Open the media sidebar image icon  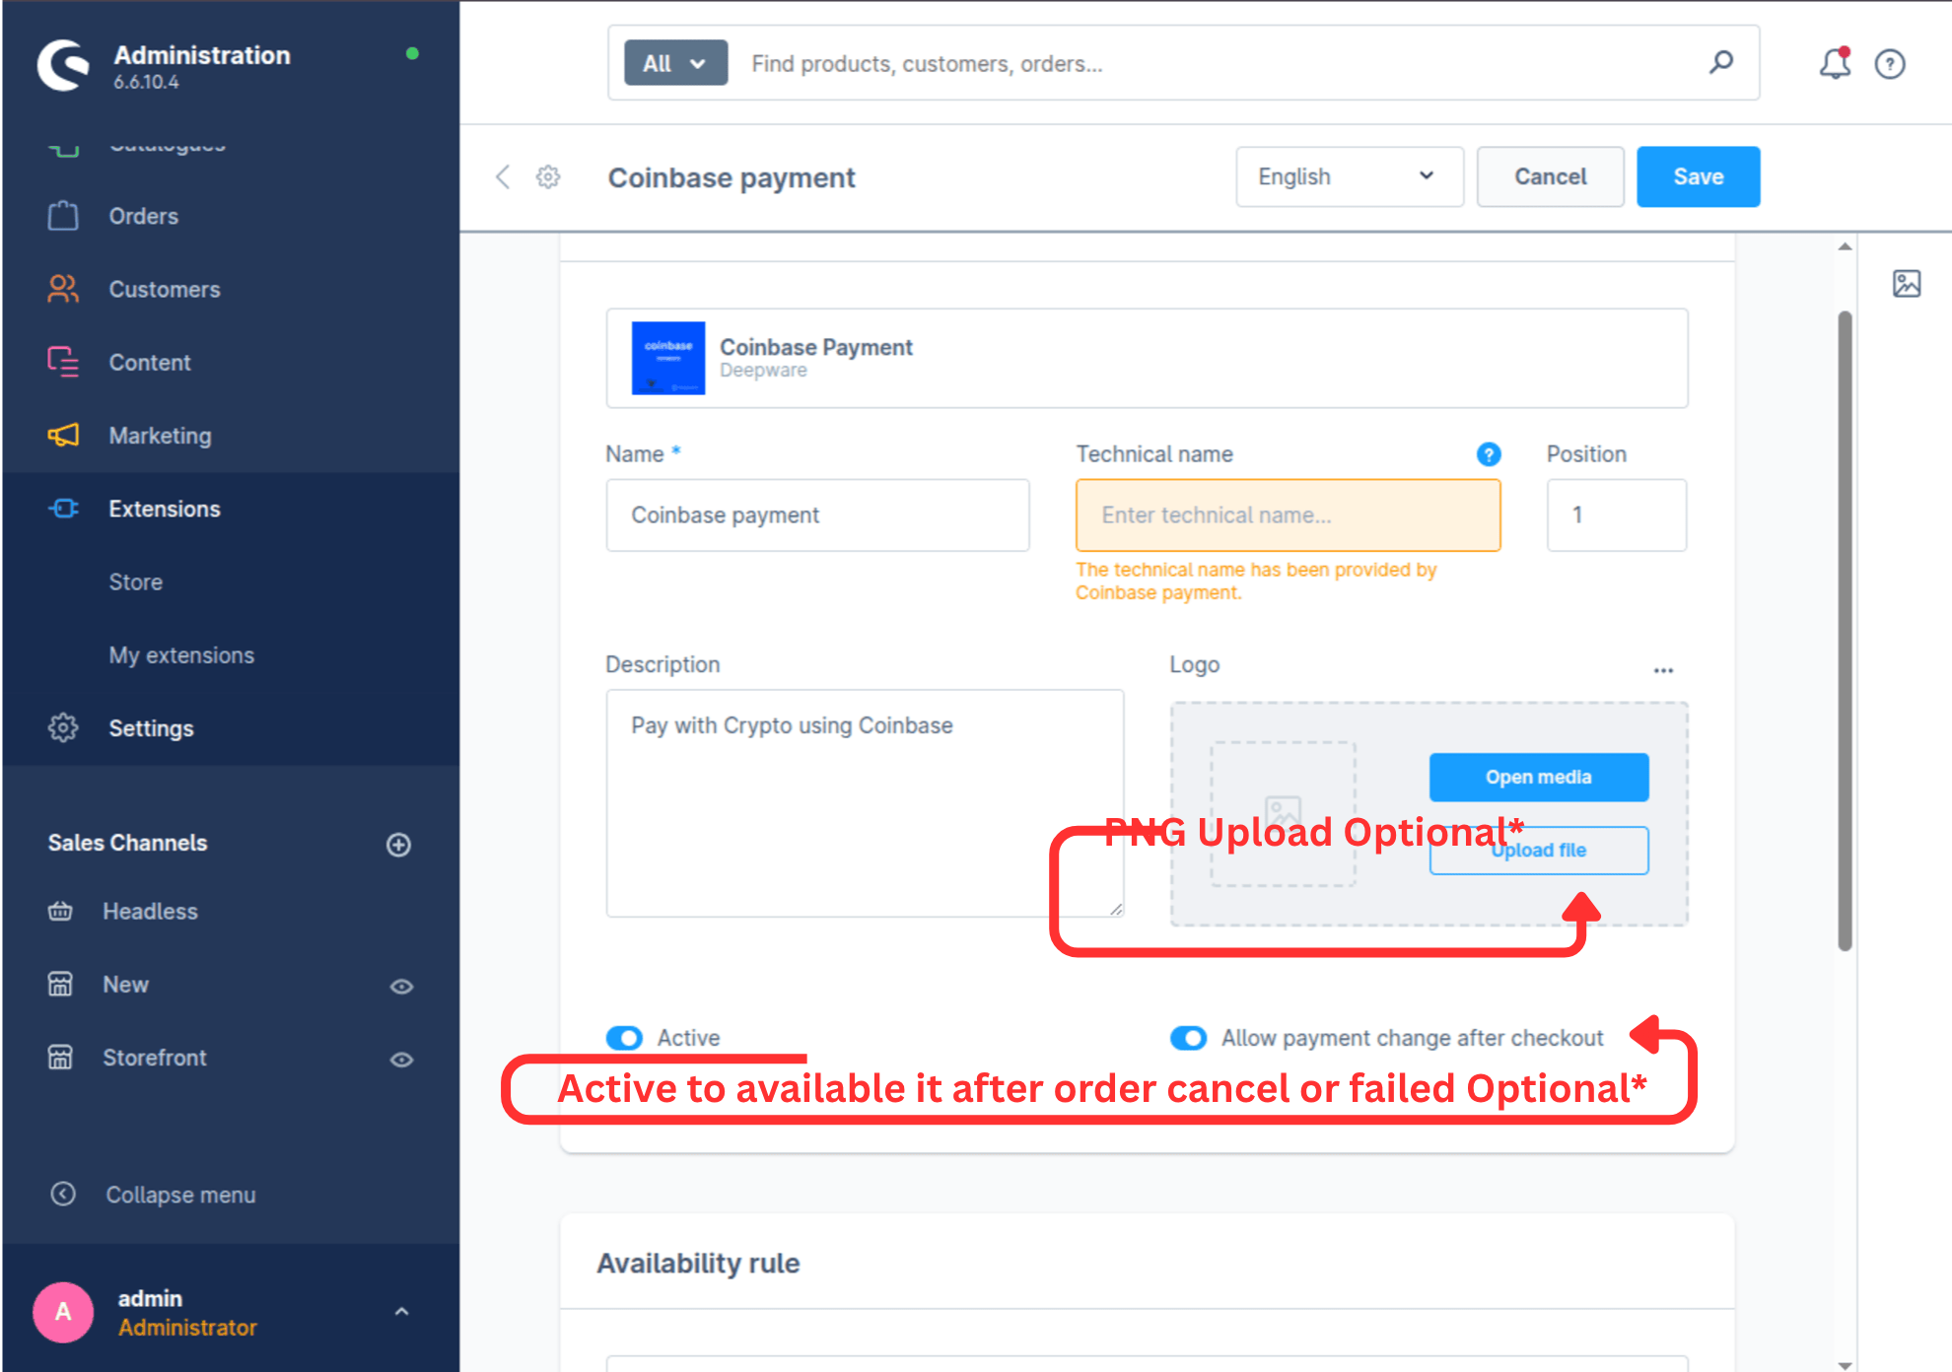click(1907, 284)
